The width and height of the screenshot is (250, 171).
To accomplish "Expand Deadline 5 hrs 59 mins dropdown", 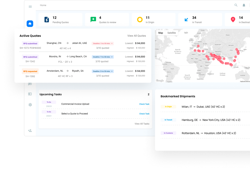I will point(103,71).
